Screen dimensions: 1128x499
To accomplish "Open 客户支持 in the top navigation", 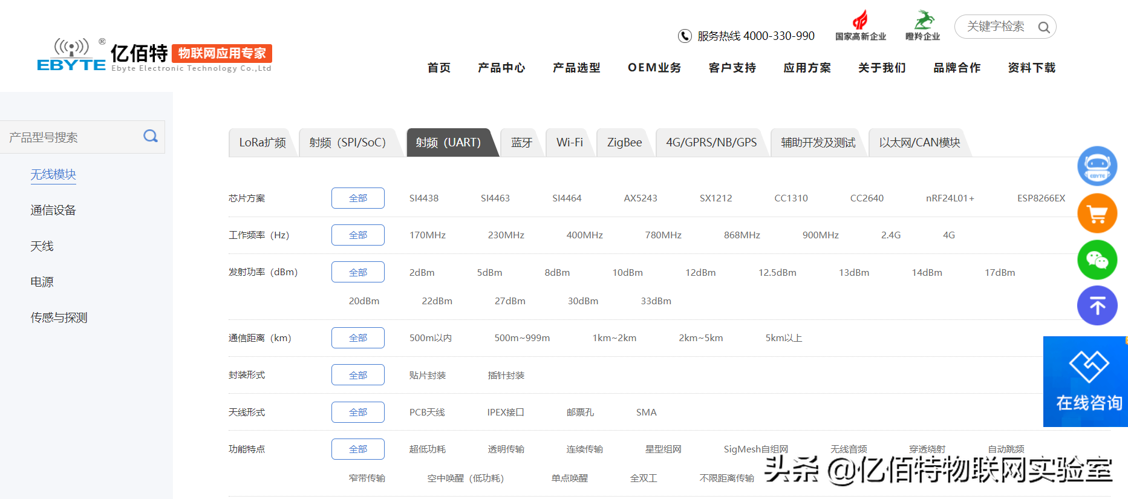I will point(732,68).
